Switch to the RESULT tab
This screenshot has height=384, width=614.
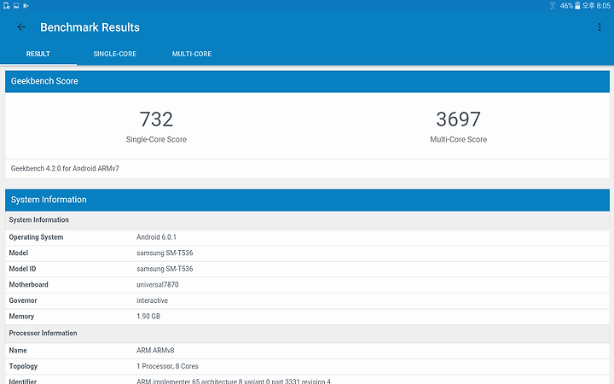38,54
